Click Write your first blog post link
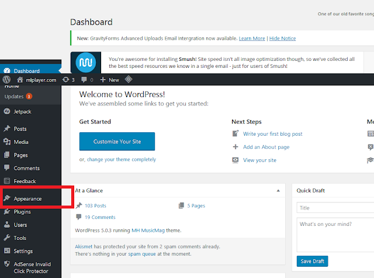 click(273, 134)
